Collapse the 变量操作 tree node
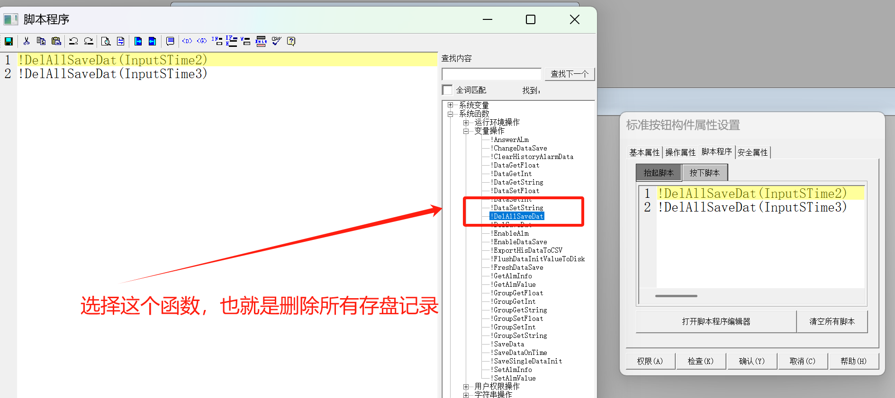The width and height of the screenshot is (895, 398). [x=466, y=131]
